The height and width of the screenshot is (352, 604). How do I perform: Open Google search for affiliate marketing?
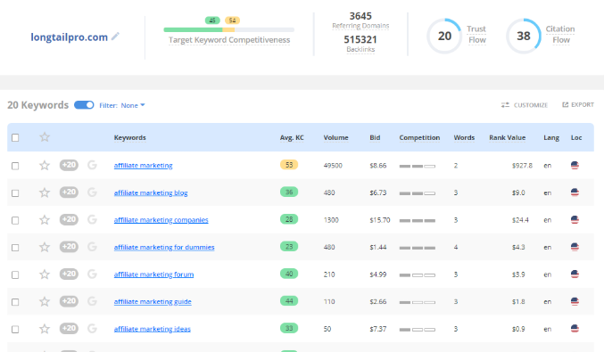pos(92,165)
